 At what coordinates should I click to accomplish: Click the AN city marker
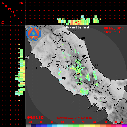(83, 38)
